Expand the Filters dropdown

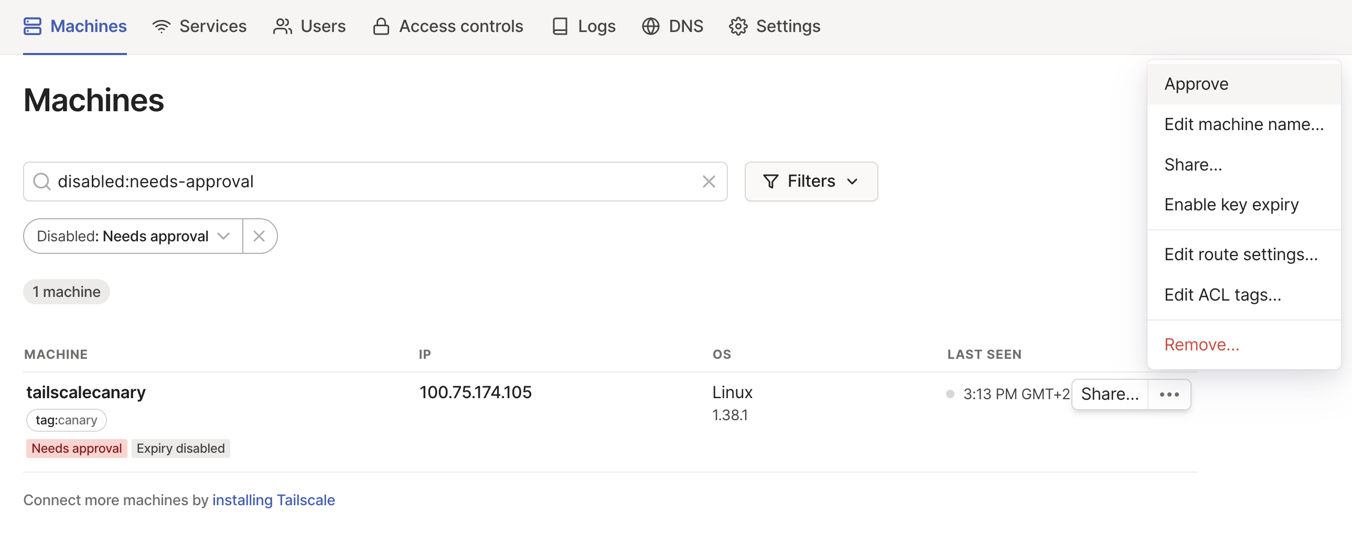pos(811,182)
